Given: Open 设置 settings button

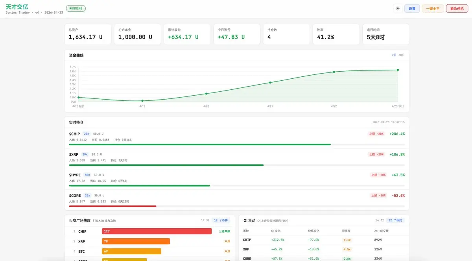Looking at the screenshot, I should pyautogui.click(x=412, y=9).
